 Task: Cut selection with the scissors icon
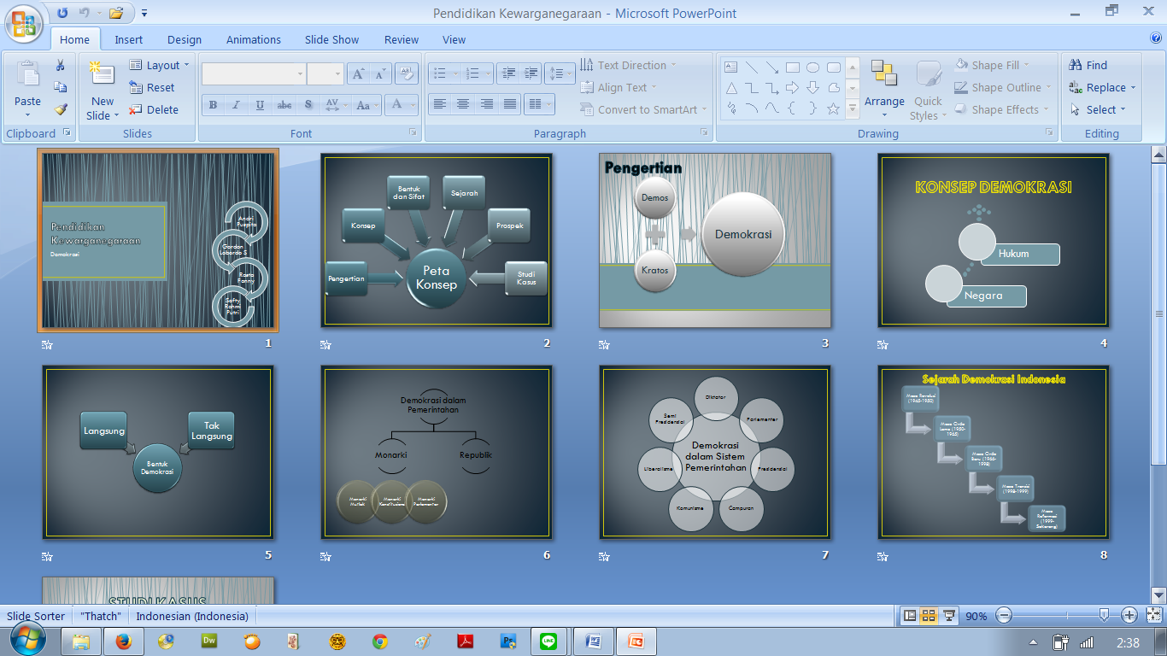point(60,66)
